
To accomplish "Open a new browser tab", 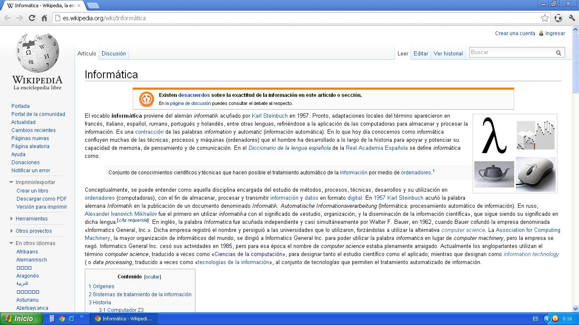I will (93, 6).
